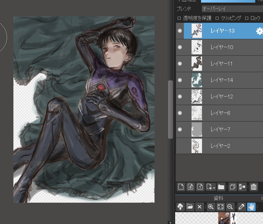Hide レイヤー13 via its visibility dot
The height and width of the screenshot is (224, 263).
click(x=180, y=31)
